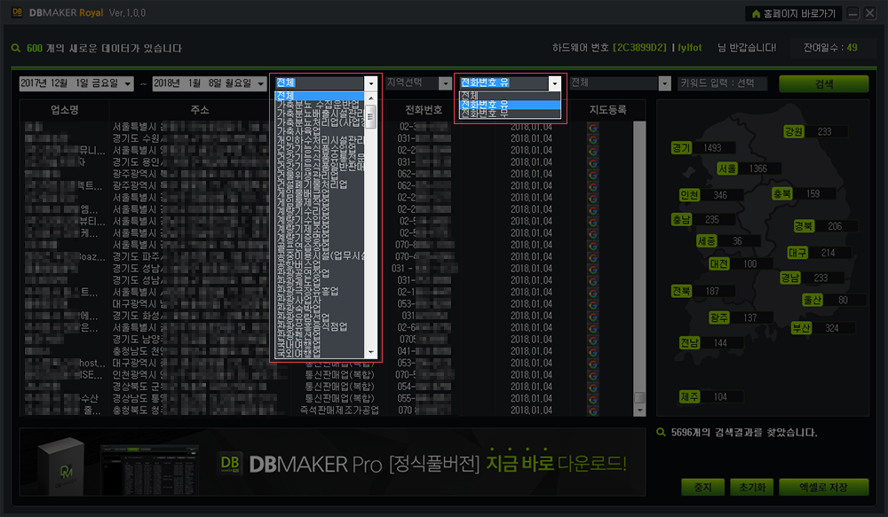Click the 주소 column header
This screenshot has height=517, width=888.
pos(199,110)
